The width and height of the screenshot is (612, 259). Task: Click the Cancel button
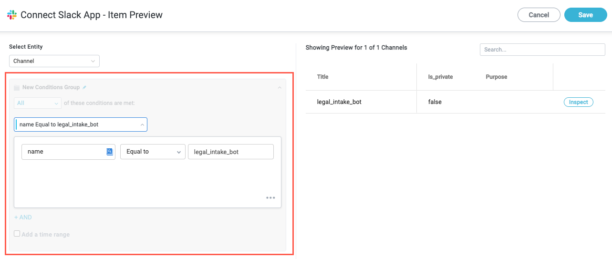tap(539, 15)
